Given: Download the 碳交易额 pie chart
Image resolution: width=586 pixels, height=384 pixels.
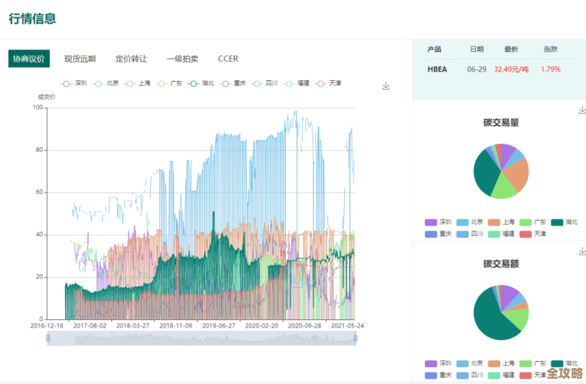Looking at the screenshot, I should click(581, 251).
